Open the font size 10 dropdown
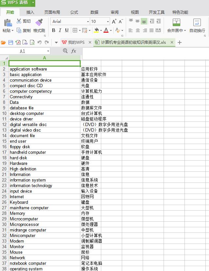The width and height of the screenshot is (209, 271). (108, 22)
